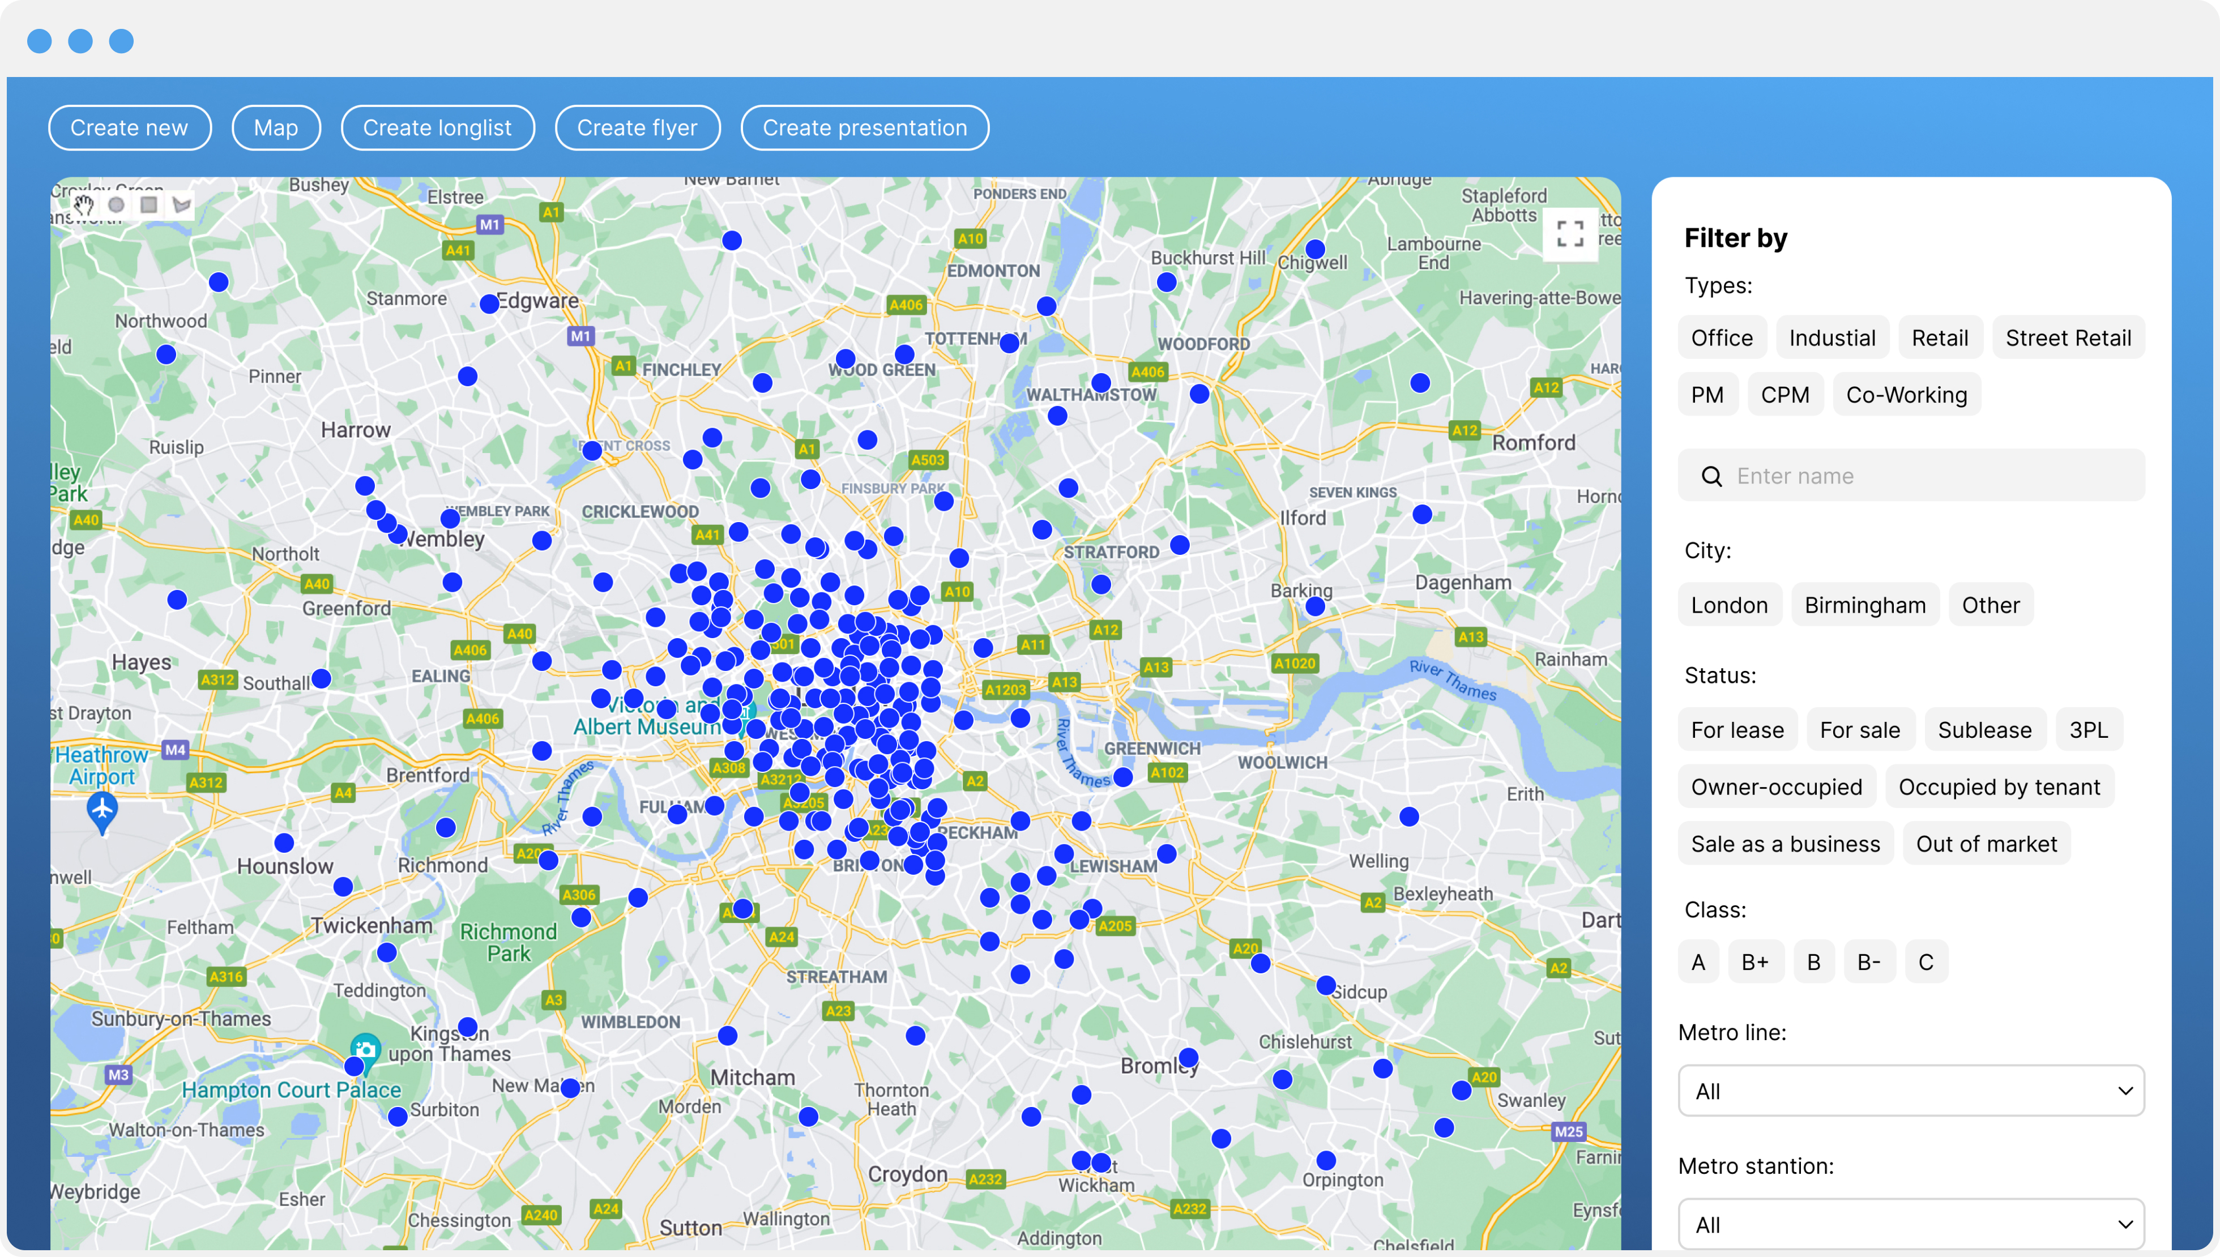Click the blue marker on the Bromley label

click(1188, 1058)
